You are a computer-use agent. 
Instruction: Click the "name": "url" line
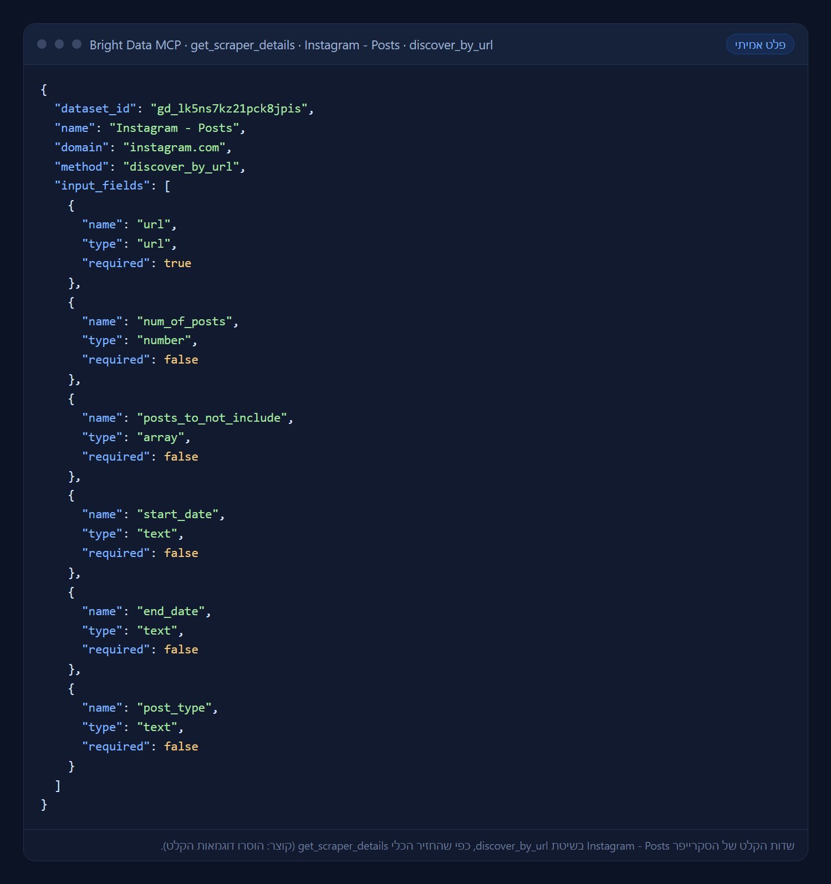pyautogui.click(x=129, y=224)
